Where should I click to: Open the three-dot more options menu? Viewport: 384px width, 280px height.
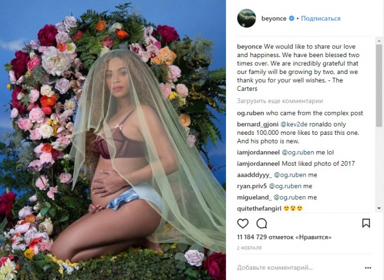pos(368,268)
